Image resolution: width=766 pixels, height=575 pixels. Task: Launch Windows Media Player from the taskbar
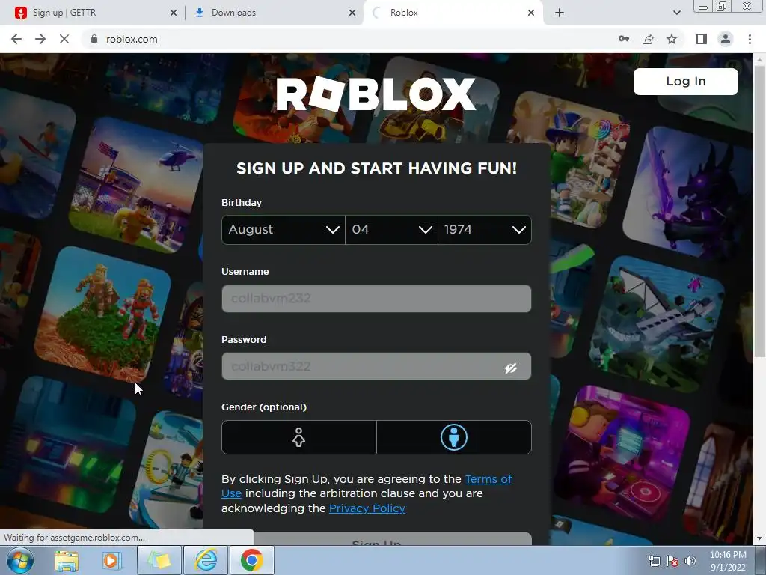click(111, 560)
